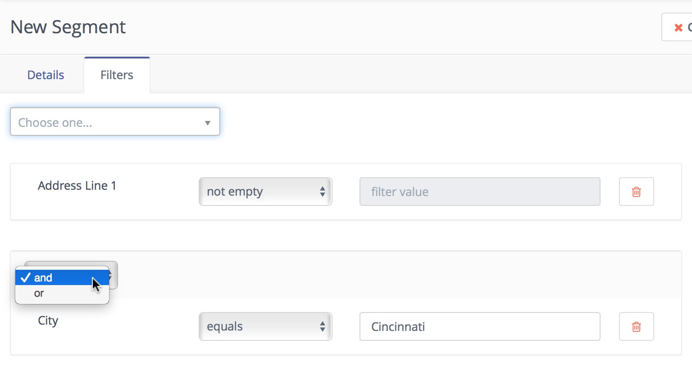Open the "equals" operator dropdown

[265, 327]
